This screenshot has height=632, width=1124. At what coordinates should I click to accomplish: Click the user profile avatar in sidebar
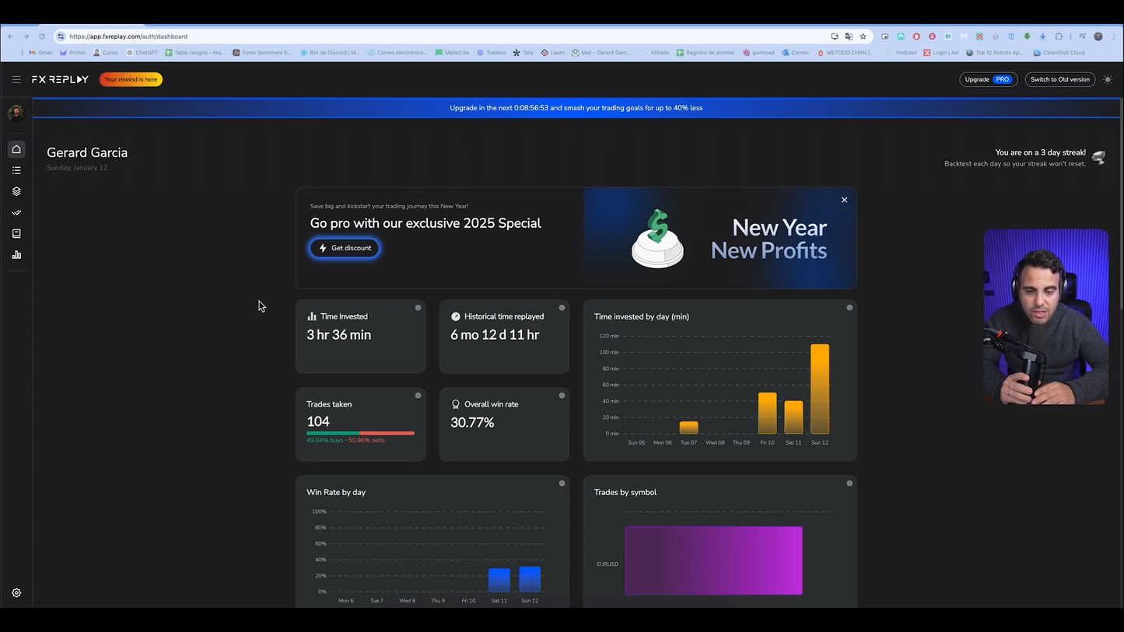[x=16, y=113]
